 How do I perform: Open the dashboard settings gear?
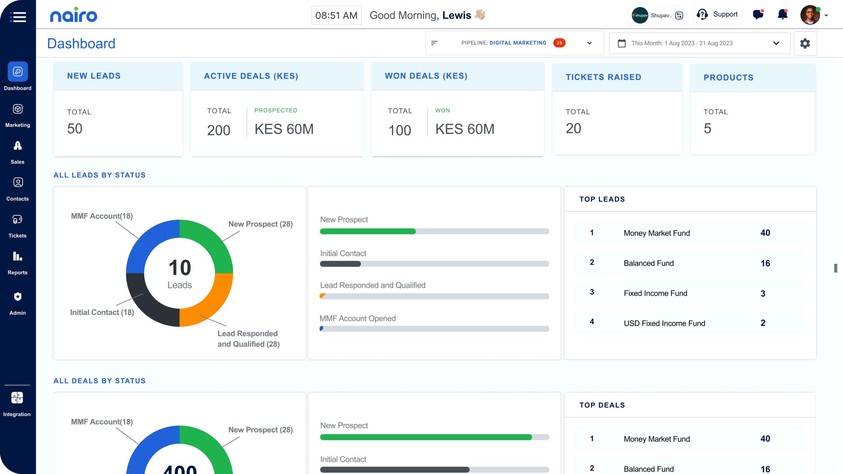[x=805, y=43]
